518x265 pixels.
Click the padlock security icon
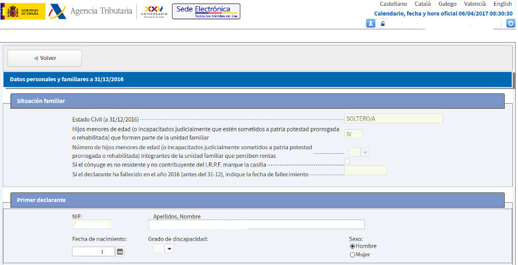pyautogui.click(x=383, y=24)
